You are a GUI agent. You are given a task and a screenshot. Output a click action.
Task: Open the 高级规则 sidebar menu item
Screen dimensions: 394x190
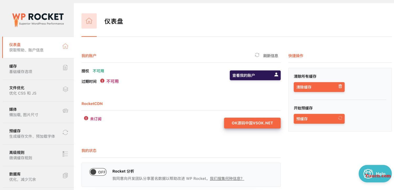pos(38,155)
